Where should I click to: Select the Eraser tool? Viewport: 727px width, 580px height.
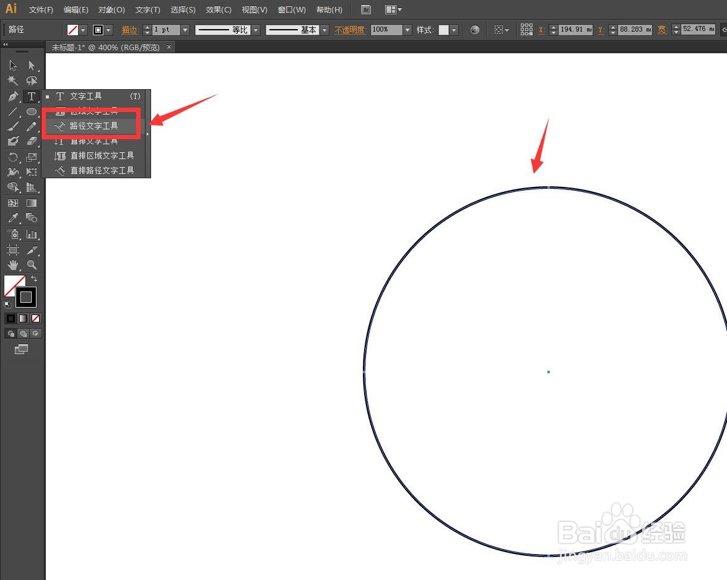click(x=31, y=141)
